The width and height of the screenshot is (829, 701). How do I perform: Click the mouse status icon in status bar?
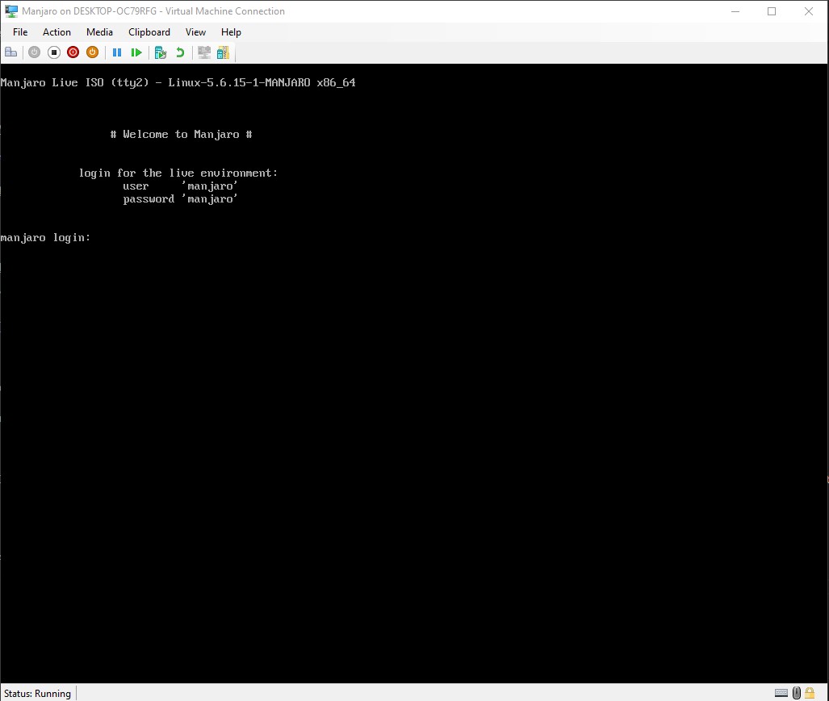(x=796, y=693)
